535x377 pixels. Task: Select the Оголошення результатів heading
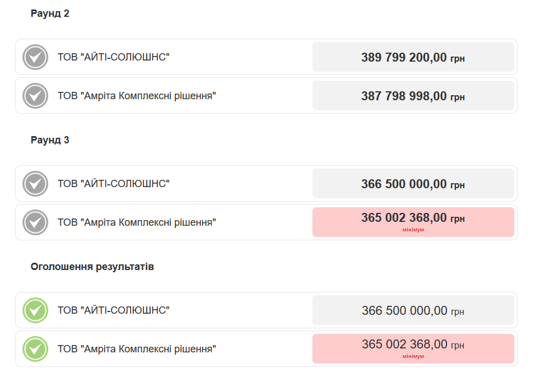click(92, 267)
